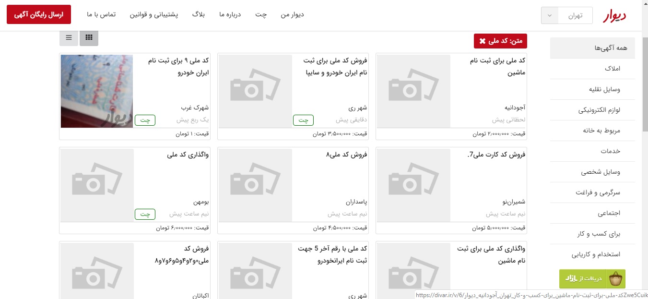Screen dimensions: 648x299
Task: Click the time text 'لحظاتی پیش'
Action: click(509, 120)
